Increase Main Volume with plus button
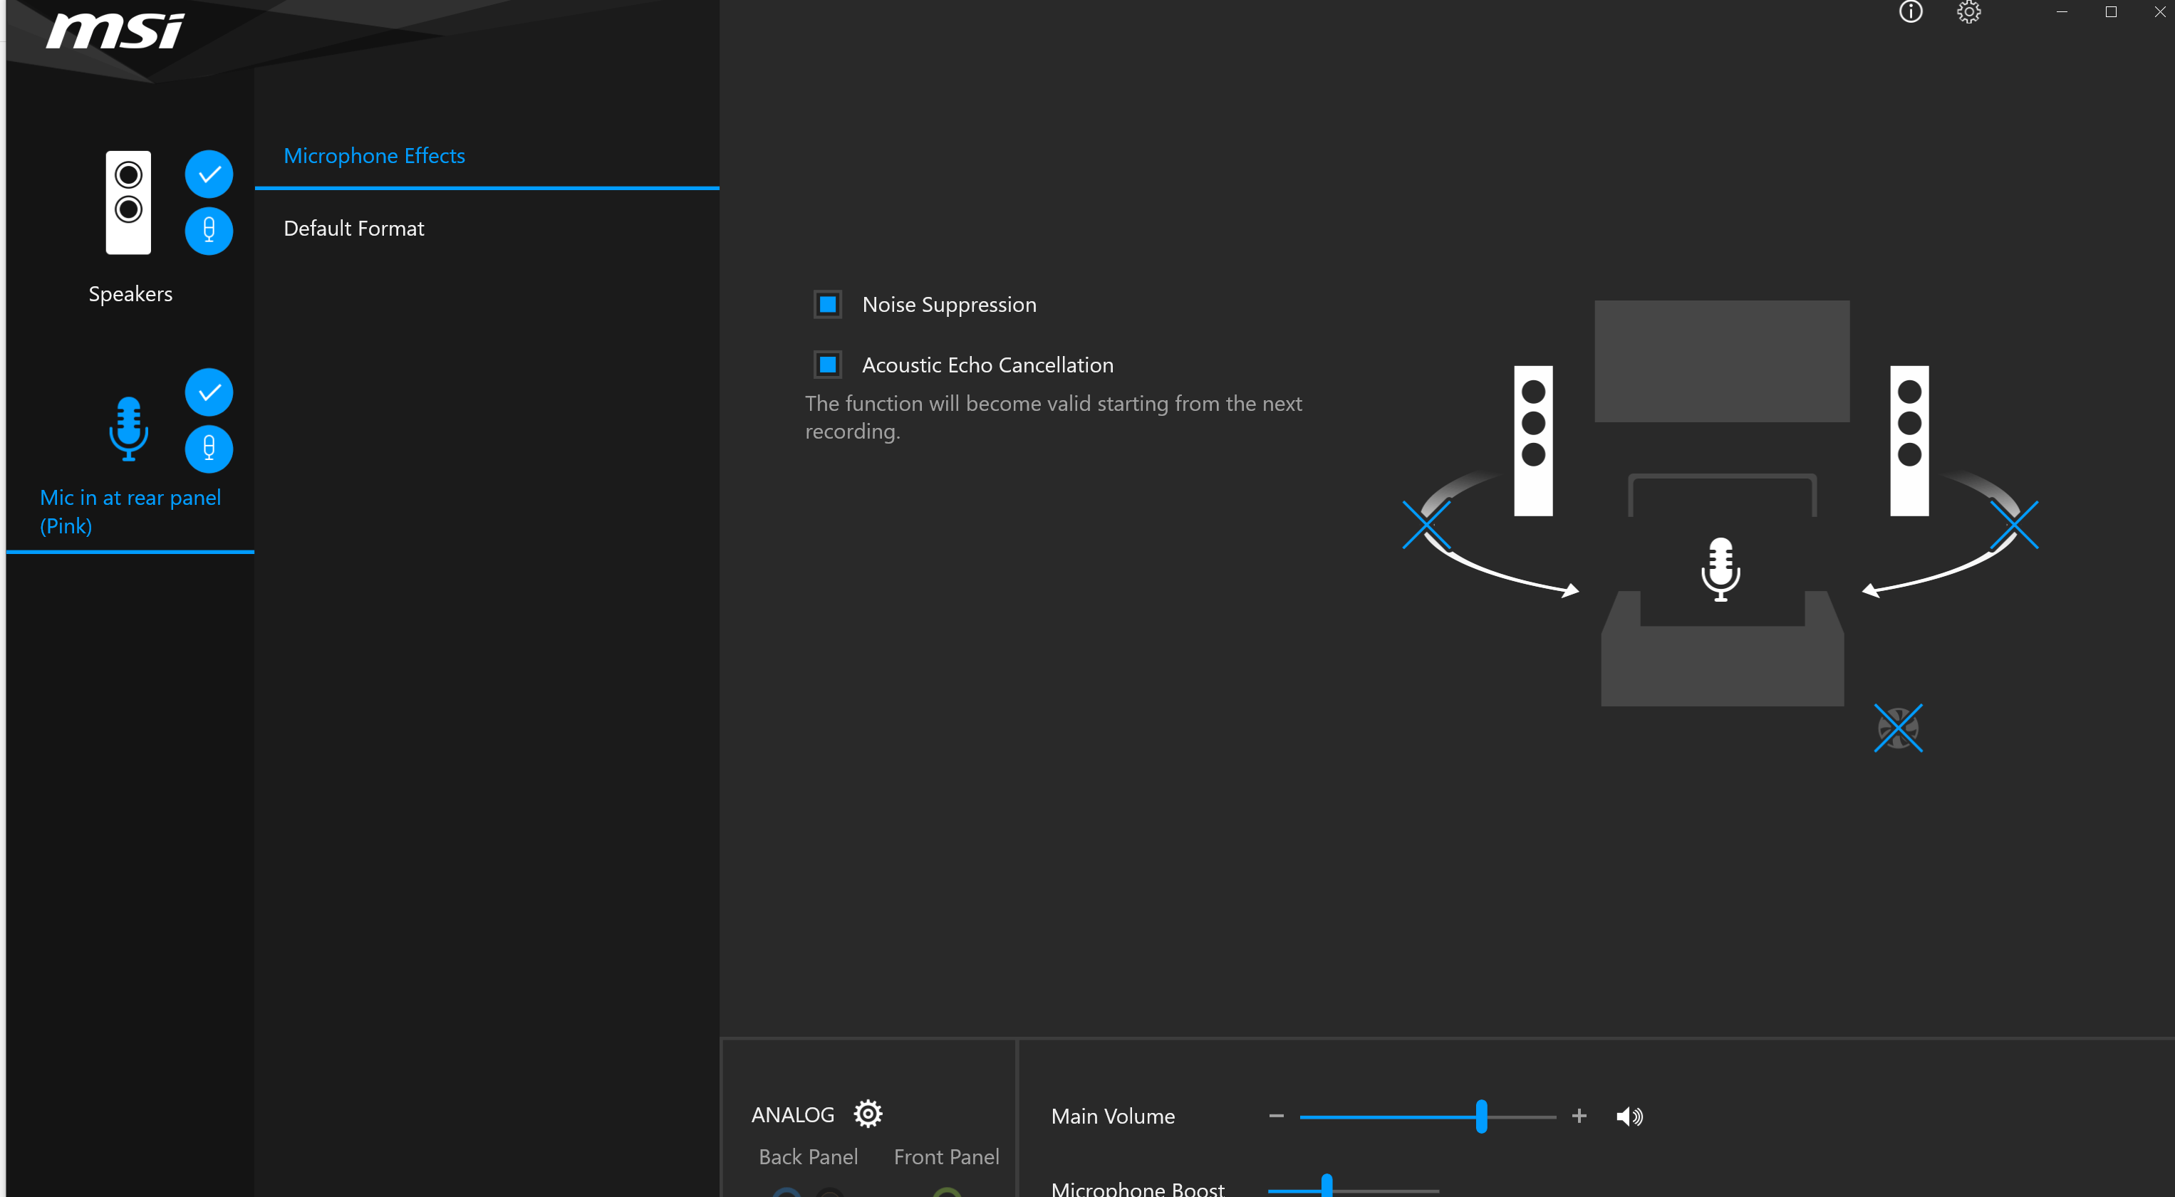 (x=1579, y=1116)
